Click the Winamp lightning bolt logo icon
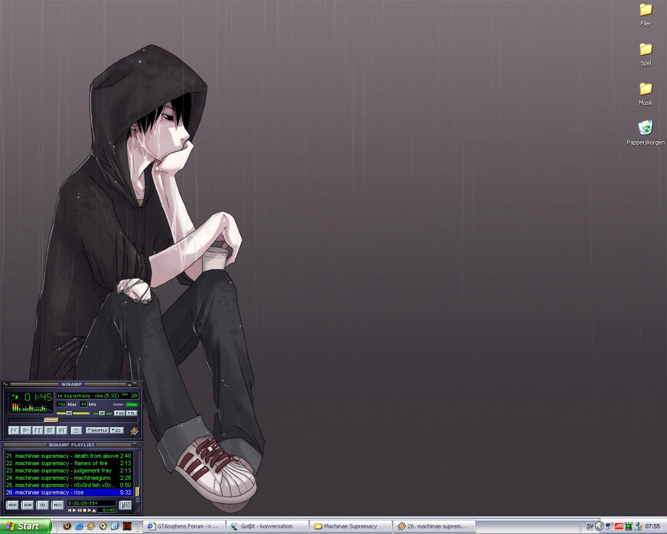This screenshot has height=534, width=667. point(134,431)
